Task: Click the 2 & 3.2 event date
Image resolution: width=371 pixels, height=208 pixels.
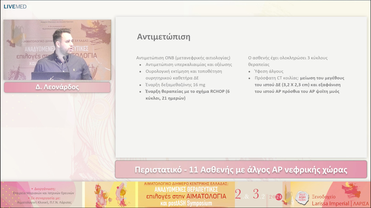Action: point(249,195)
